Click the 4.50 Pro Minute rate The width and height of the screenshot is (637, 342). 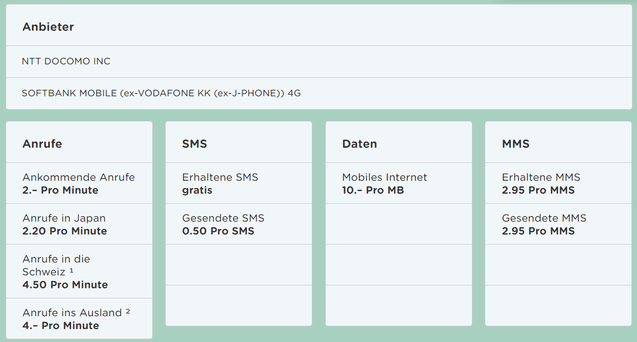[65, 285]
